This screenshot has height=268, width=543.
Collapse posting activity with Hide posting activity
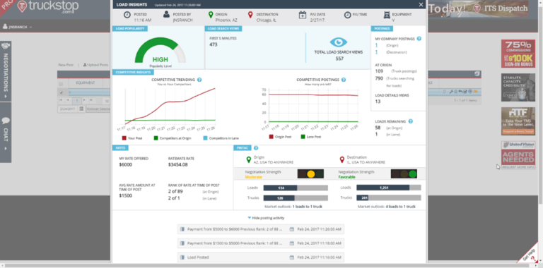[266, 218]
